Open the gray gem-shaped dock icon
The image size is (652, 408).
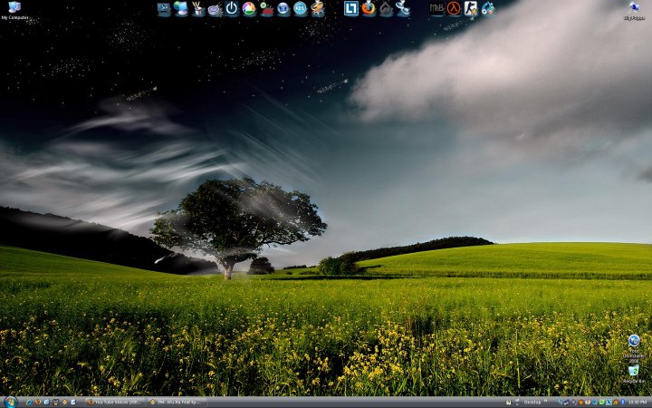click(386, 8)
